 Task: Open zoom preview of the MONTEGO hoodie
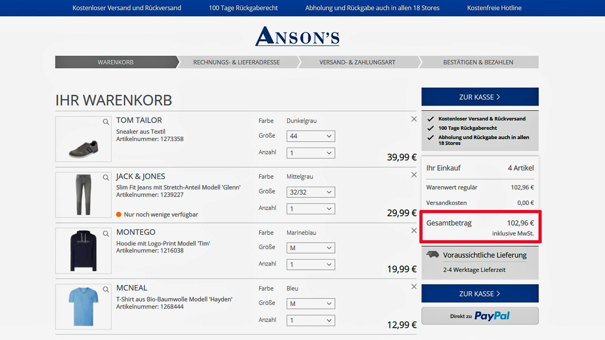(105, 234)
